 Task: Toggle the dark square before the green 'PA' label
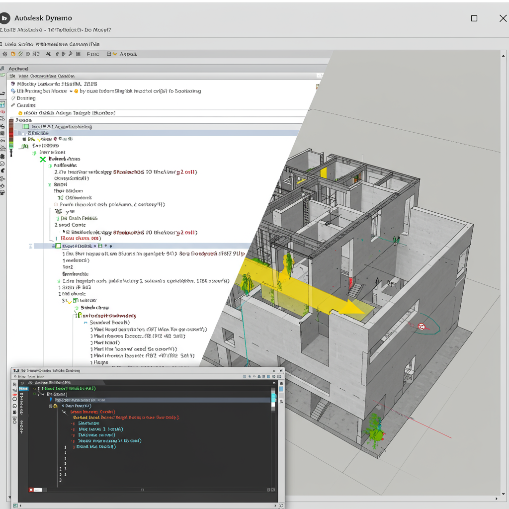point(24,139)
